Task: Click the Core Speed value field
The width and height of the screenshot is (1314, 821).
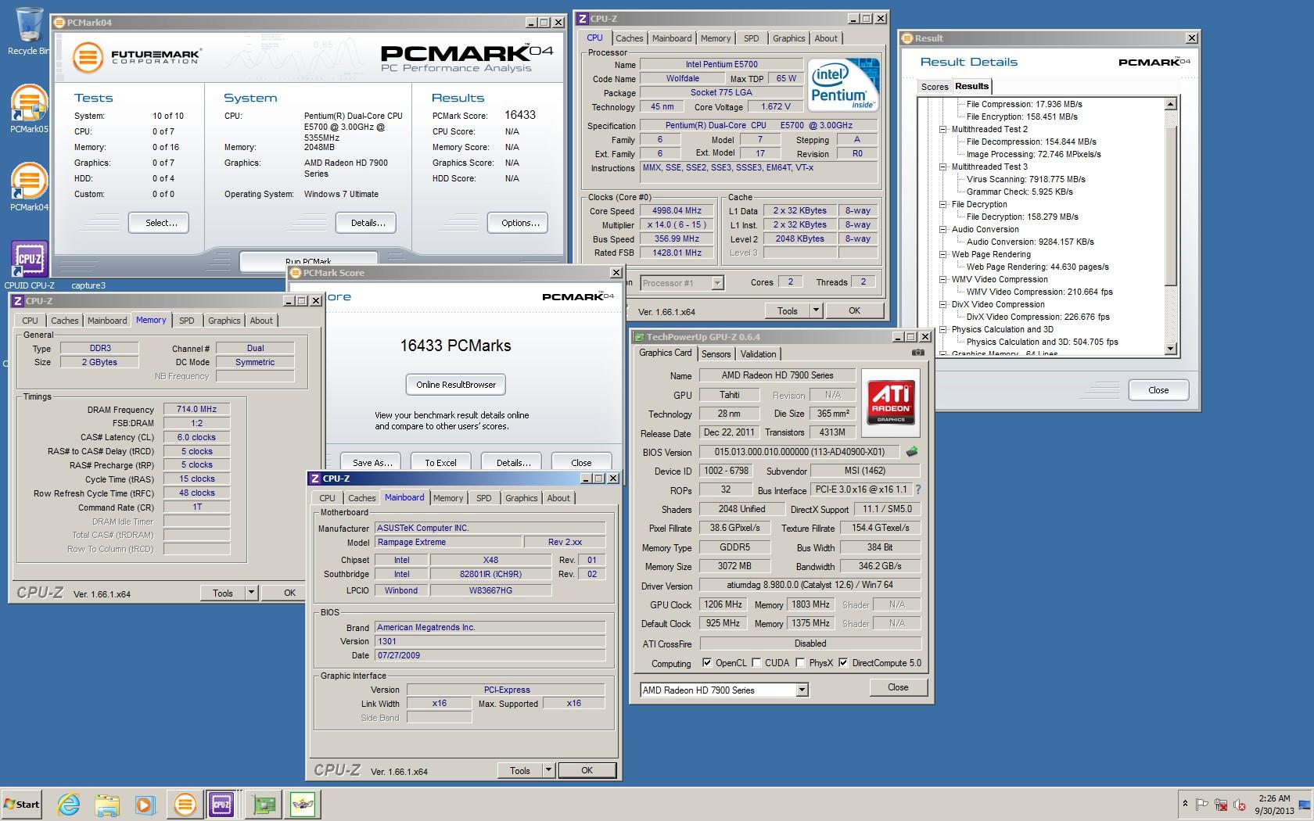Action: (x=677, y=210)
